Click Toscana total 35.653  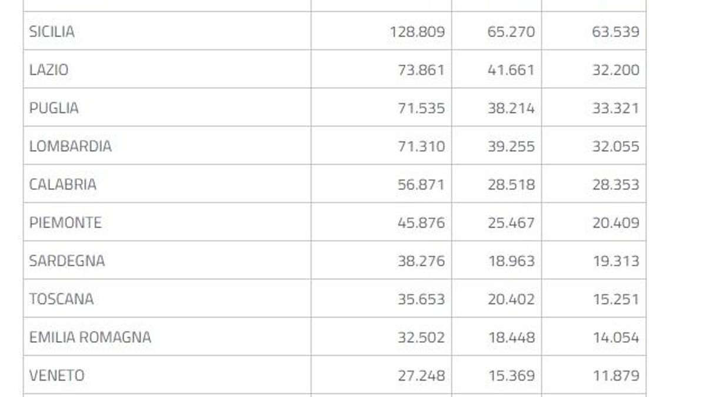[421, 299]
